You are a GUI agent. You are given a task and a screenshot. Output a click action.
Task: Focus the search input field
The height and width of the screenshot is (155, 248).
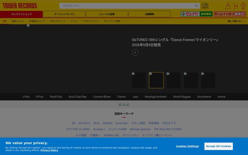tap(127, 6)
